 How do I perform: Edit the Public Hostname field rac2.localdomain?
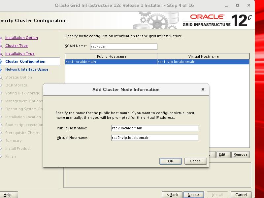point(154,128)
